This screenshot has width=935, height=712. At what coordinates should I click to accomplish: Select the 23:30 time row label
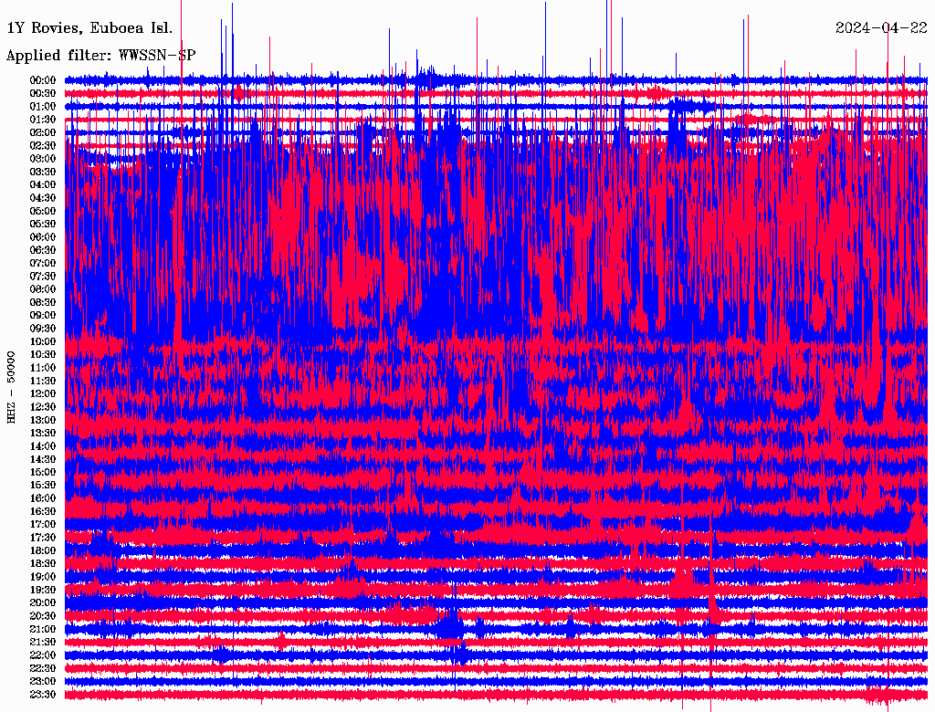[x=43, y=695]
